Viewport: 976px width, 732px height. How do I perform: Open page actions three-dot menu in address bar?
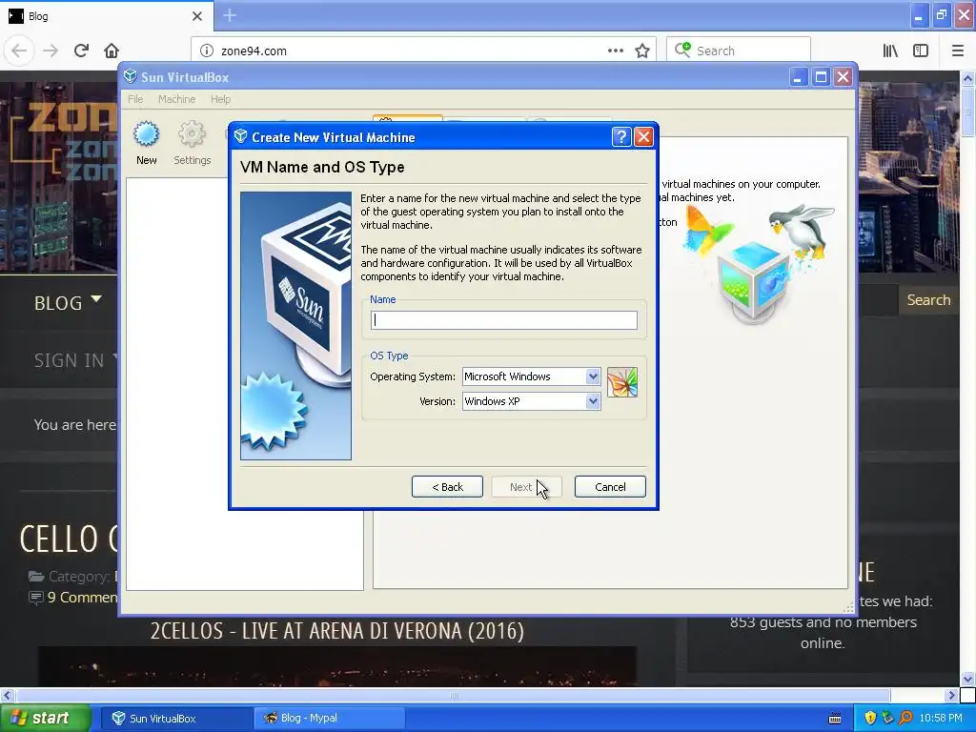pos(616,51)
